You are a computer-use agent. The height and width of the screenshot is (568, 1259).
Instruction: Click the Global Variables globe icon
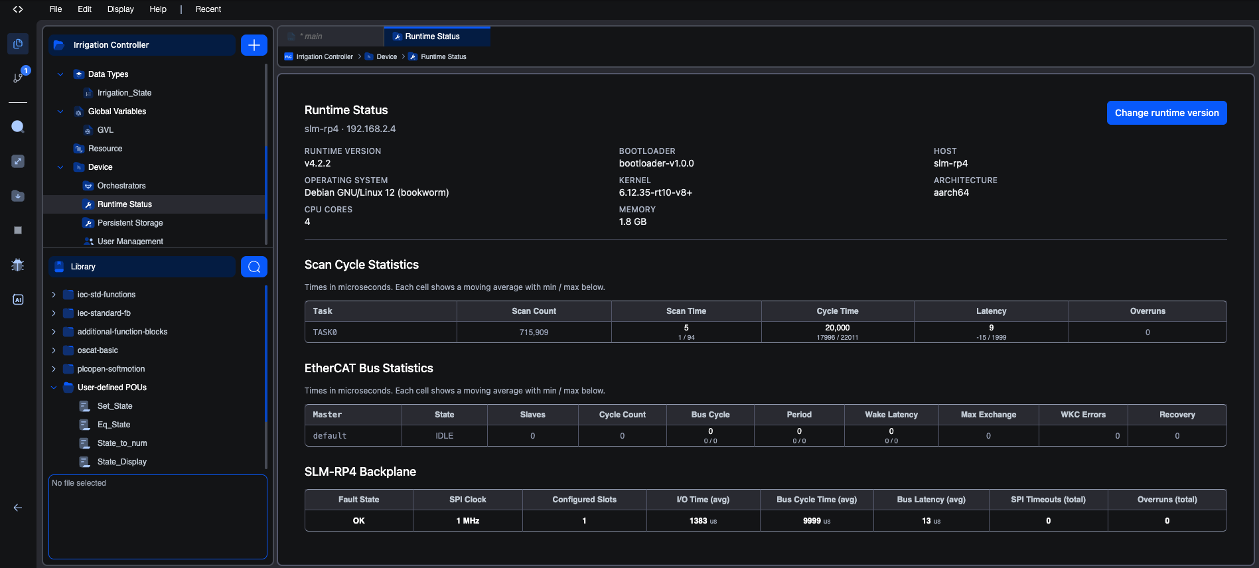(79, 111)
